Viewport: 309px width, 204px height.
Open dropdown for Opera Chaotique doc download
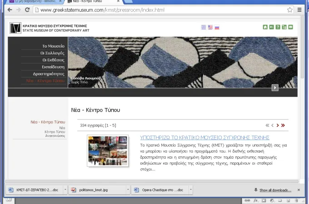190,190
